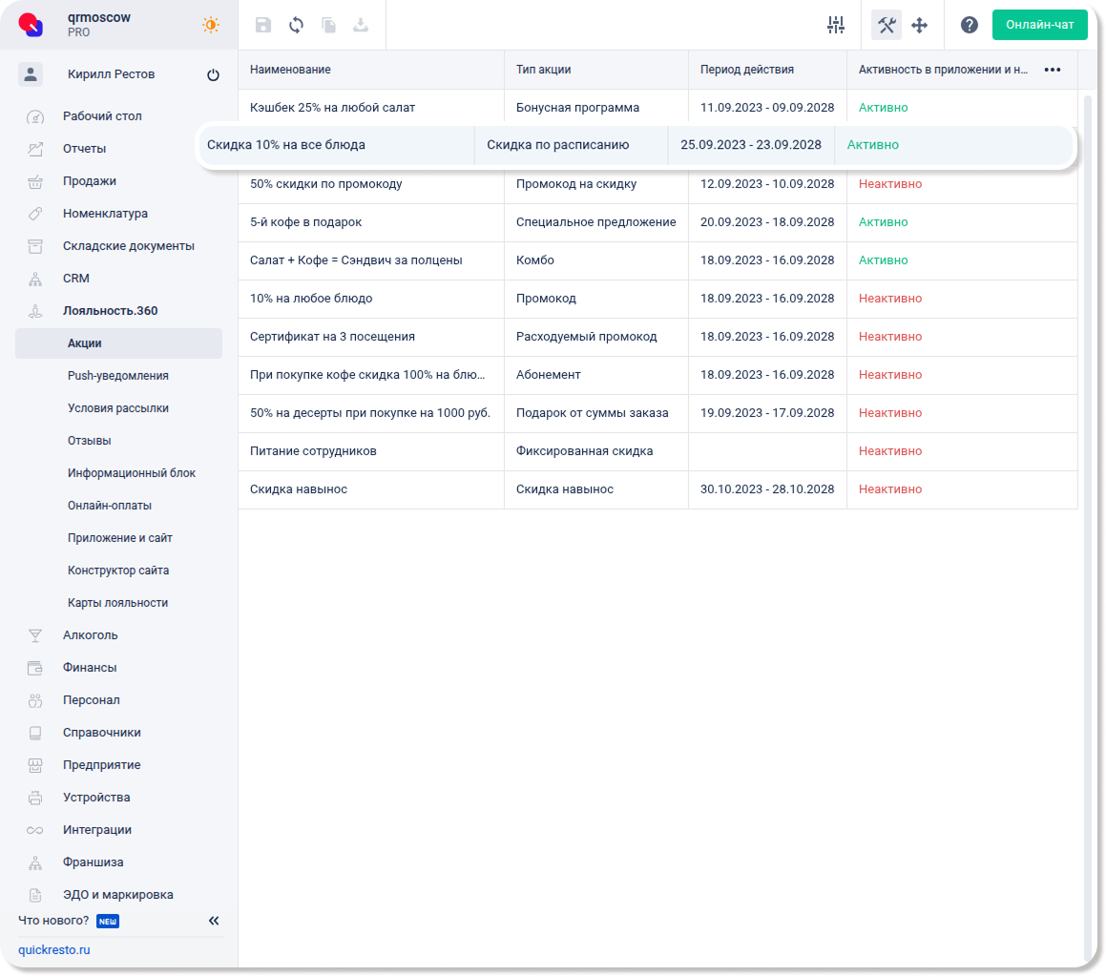The width and height of the screenshot is (1106, 976).
Task: Toggle the sun light theme icon
Action: (210, 26)
